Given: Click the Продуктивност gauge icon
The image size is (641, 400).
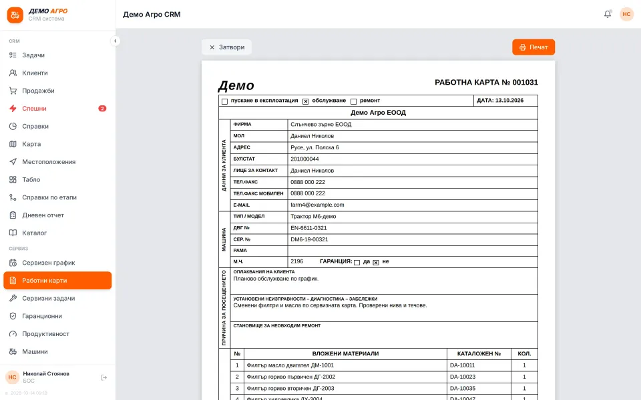Looking at the screenshot, I should tap(13, 333).
